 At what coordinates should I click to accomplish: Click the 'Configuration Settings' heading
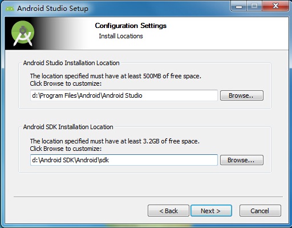[131, 26]
